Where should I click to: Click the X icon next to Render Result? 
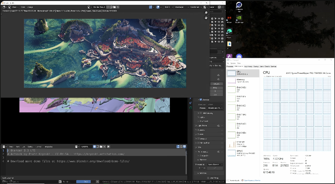click(x=118, y=7)
